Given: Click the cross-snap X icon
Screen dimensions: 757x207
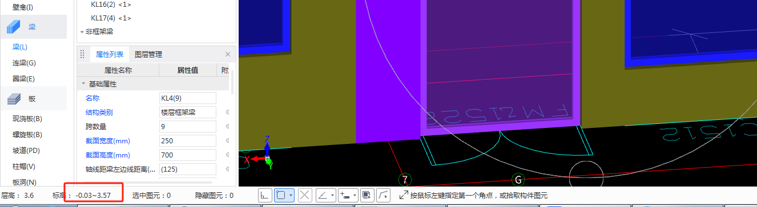Looking at the screenshot, I should 305,195.
